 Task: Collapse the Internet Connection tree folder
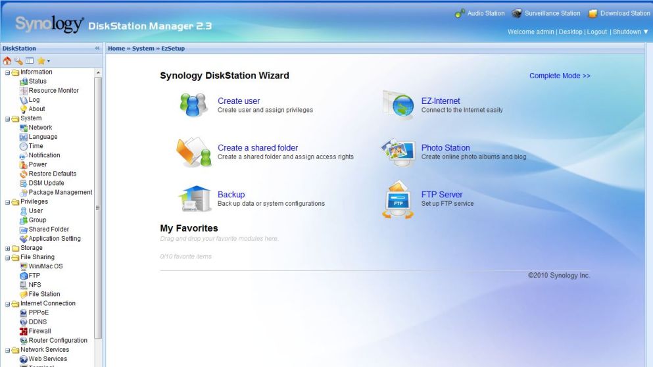click(x=7, y=304)
